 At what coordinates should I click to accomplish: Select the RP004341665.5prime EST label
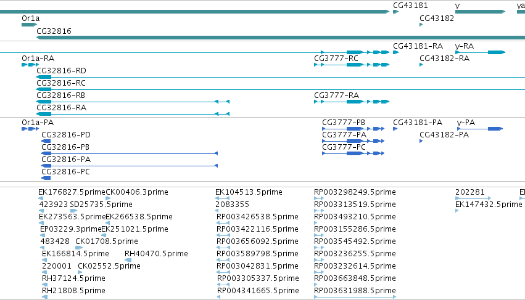click(x=258, y=291)
